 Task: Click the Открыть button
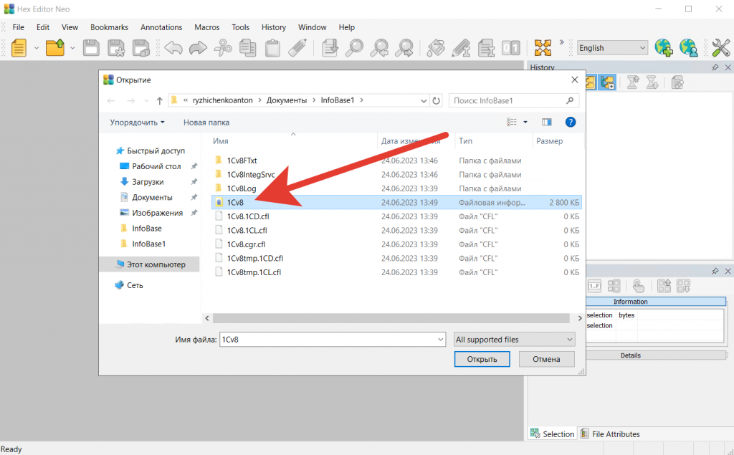click(482, 359)
